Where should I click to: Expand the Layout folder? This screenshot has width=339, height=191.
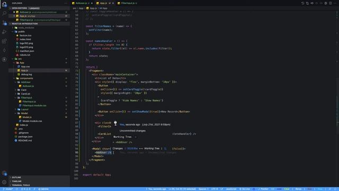39,110
